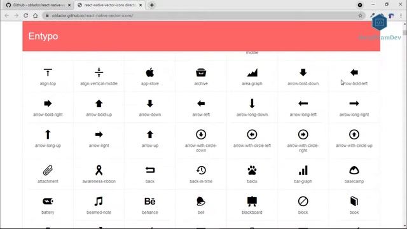This screenshot has width=407, height=229.
Task: Close the GitHub browser tab
Action: coord(69,5)
